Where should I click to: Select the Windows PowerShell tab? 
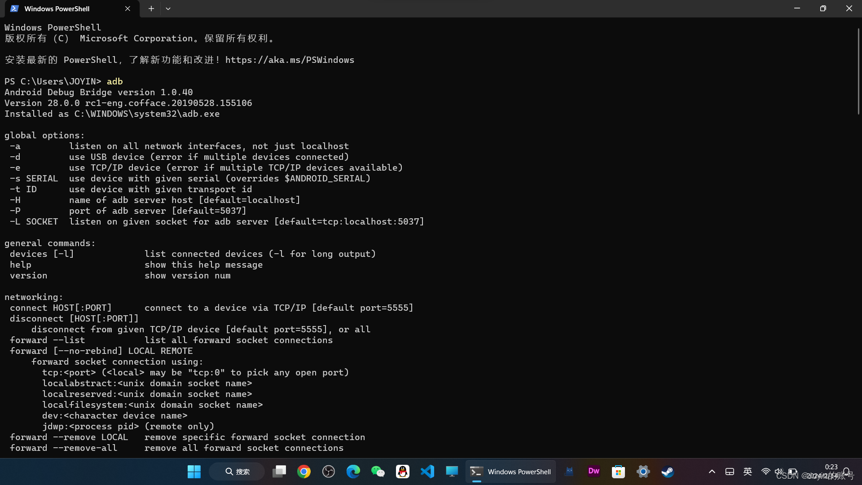click(57, 9)
